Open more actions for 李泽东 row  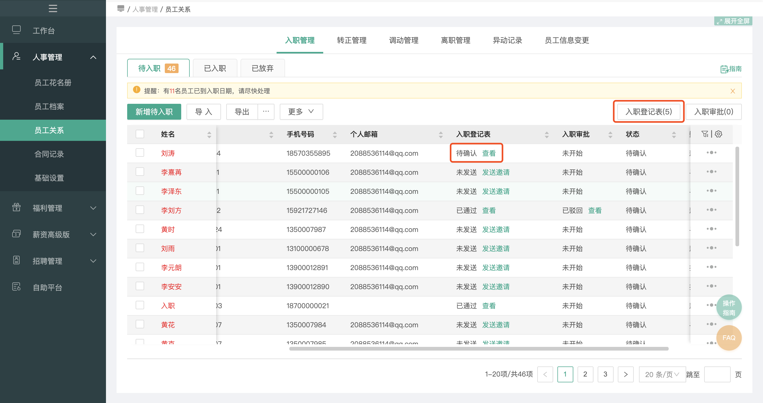tap(711, 191)
